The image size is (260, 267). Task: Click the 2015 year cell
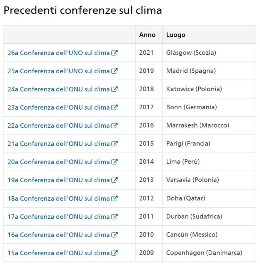point(146,144)
